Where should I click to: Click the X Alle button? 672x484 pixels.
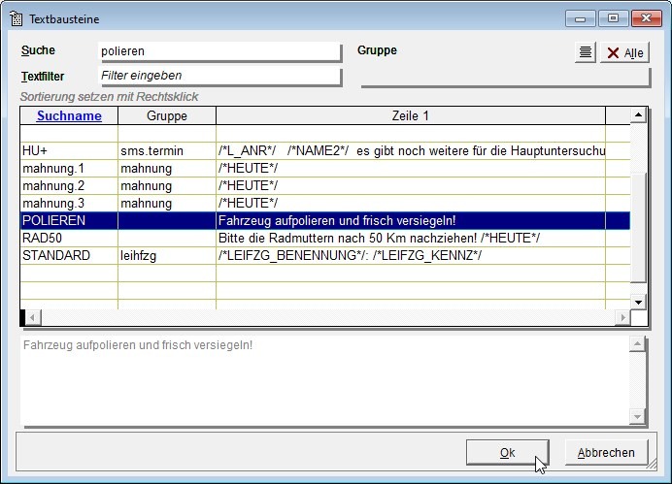(x=624, y=52)
